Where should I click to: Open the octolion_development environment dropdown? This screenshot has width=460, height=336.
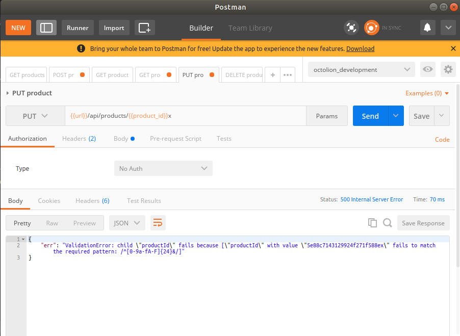point(362,69)
